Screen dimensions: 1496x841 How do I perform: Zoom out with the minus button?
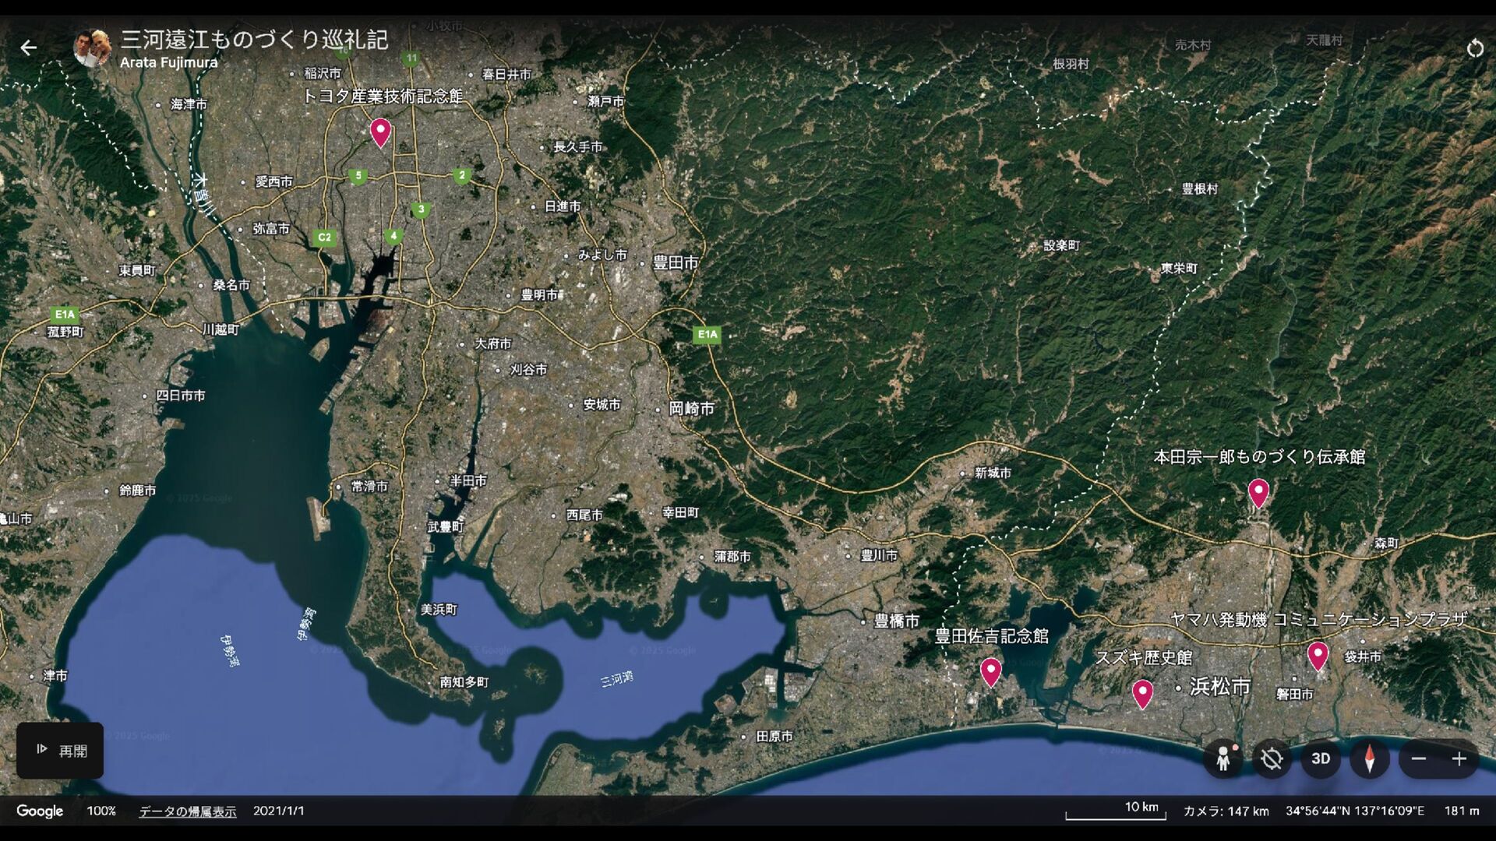point(1419,758)
